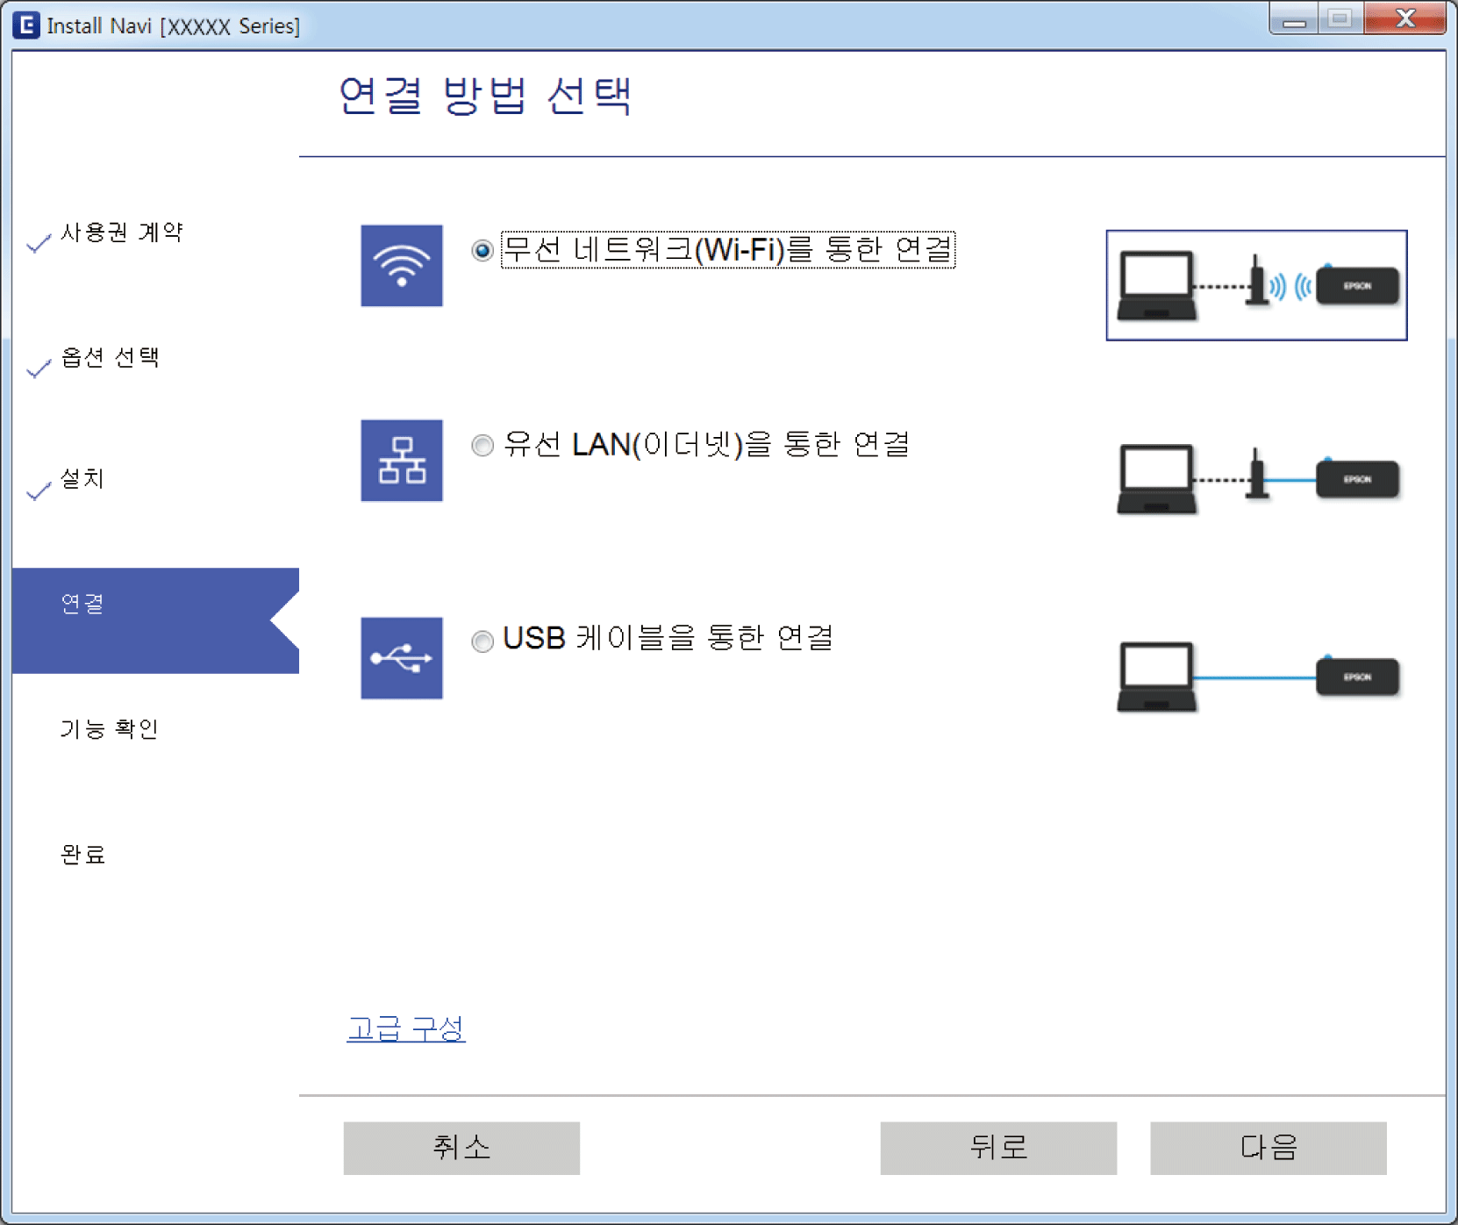1458x1225 pixels.
Task: Open the 고급 구성 link
Action: click(x=405, y=1028)
